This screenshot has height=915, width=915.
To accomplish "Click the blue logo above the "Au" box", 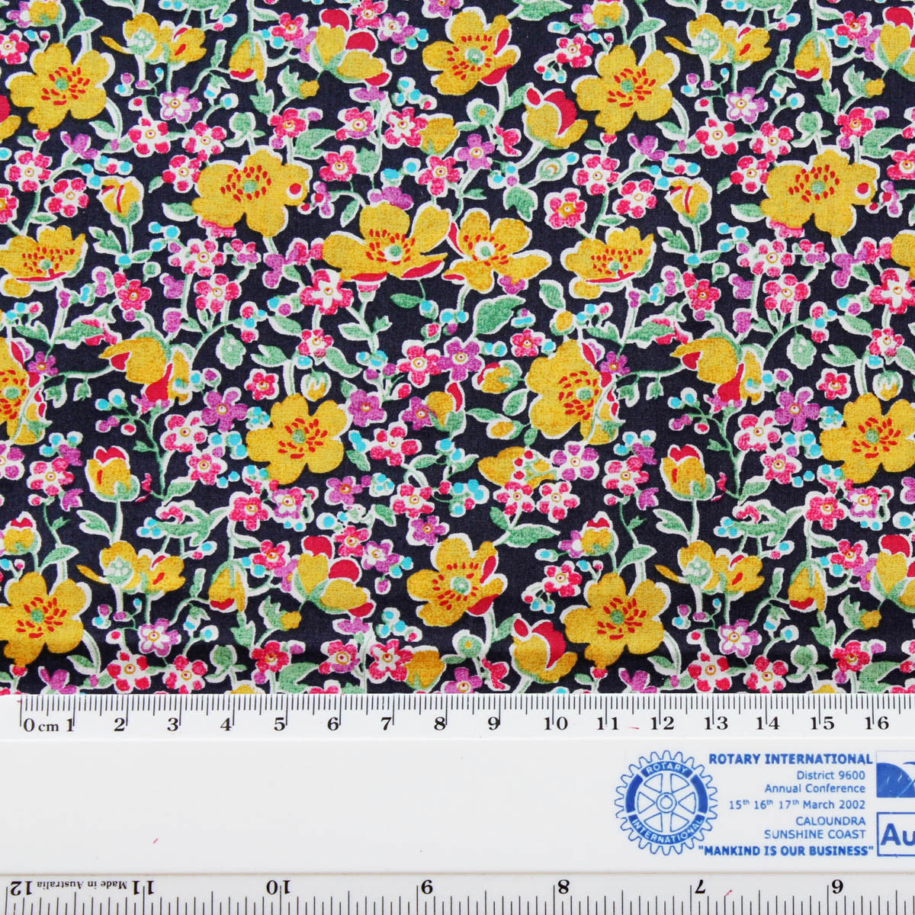I will (895, 775).
